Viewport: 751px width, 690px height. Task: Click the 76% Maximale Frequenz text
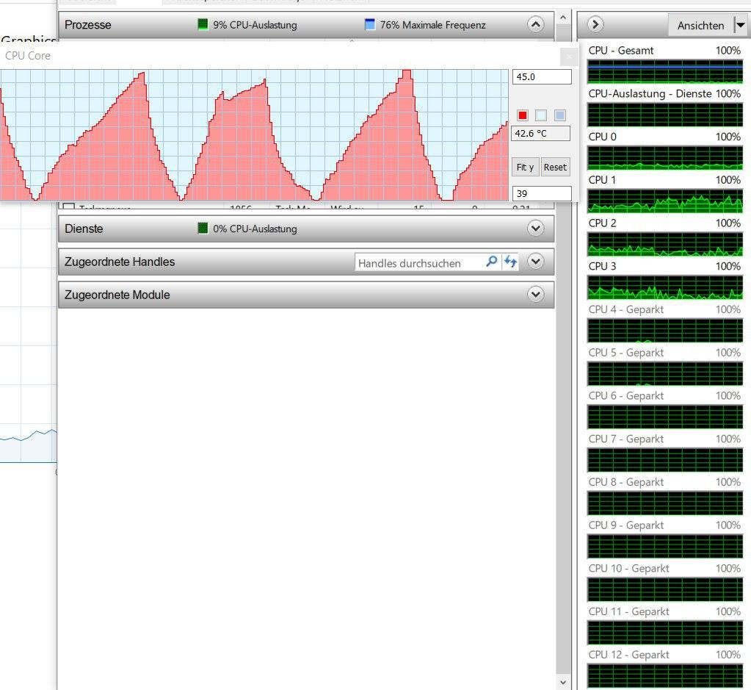tap(433, 25)
